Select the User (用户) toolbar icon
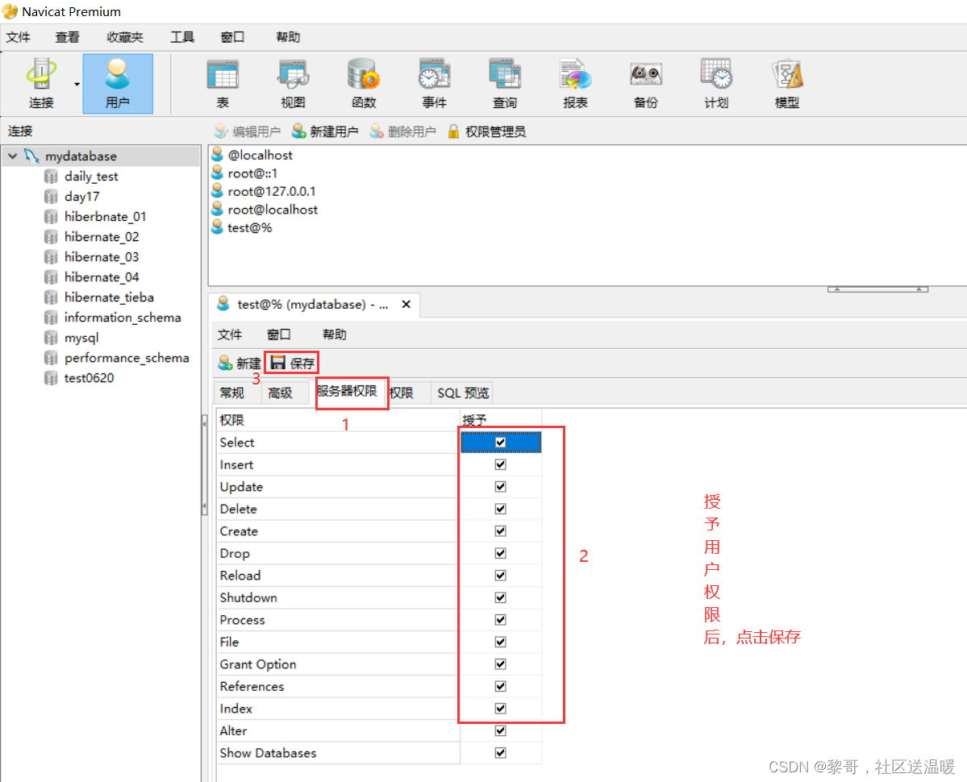The height and width of the screenshot is (782, 967). click(x=118, y=83)
